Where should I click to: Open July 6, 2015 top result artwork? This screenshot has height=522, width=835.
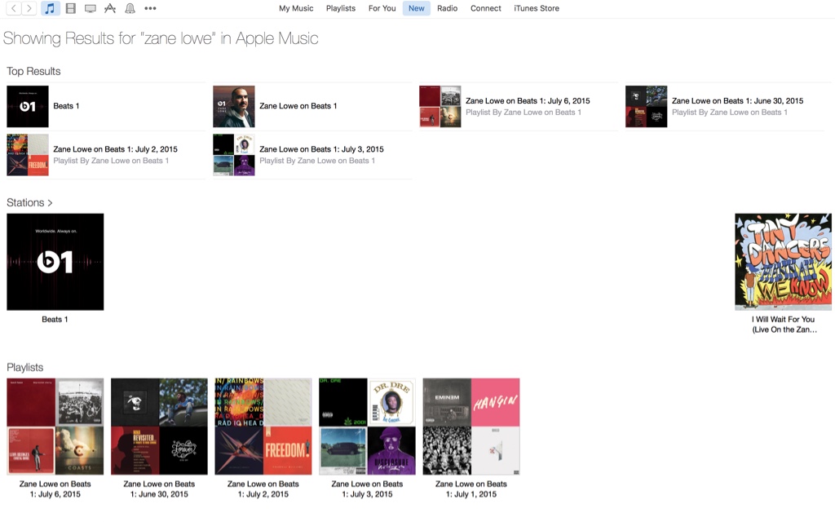pyautogui.click(x=440, y=107)
